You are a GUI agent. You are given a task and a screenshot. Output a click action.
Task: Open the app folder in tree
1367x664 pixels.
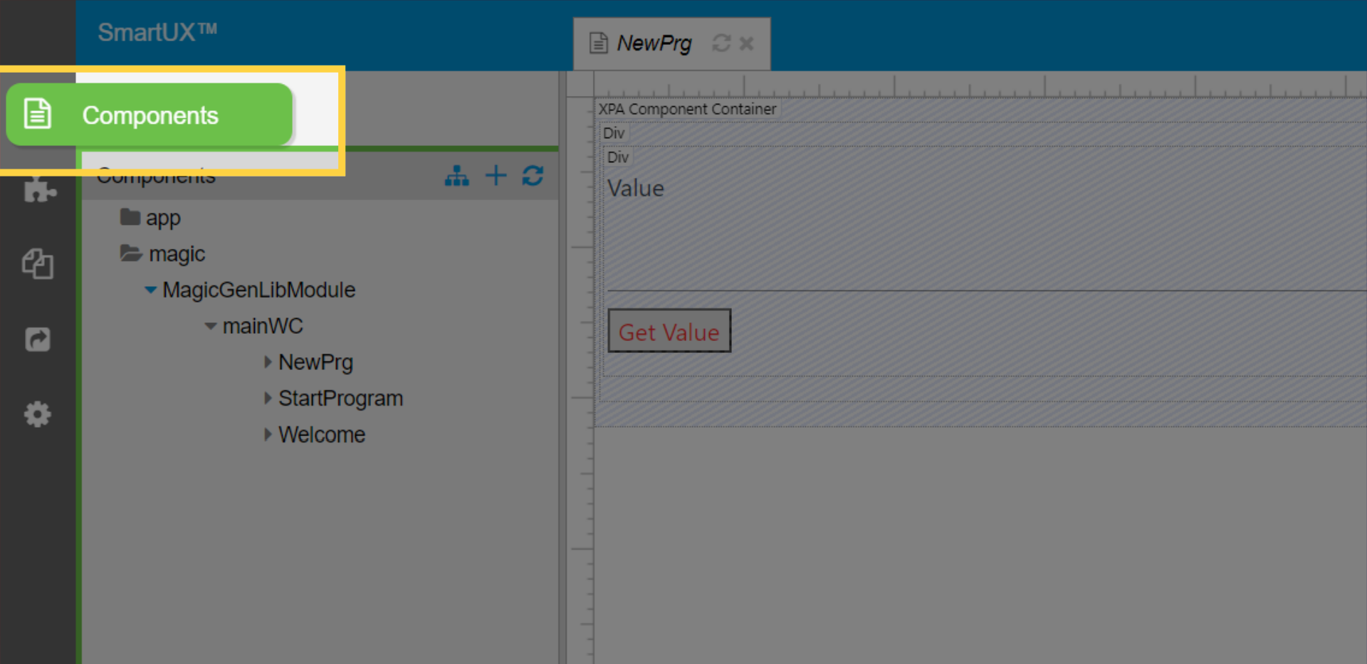(162, 218)
